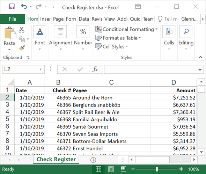Screen dimensions: 206x174
Task: Expand the Editing group button
Action: (186, 38)
